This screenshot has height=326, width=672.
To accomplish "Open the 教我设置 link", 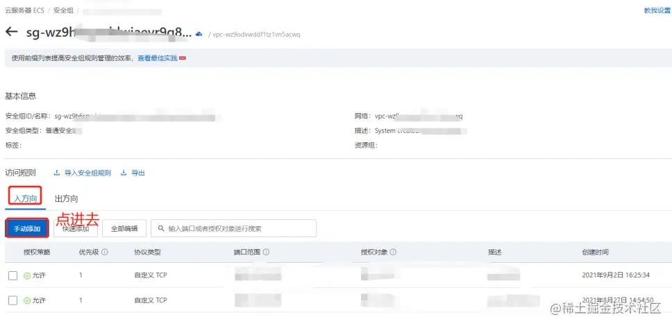I will pyautogui.click(x=657, y=10).
